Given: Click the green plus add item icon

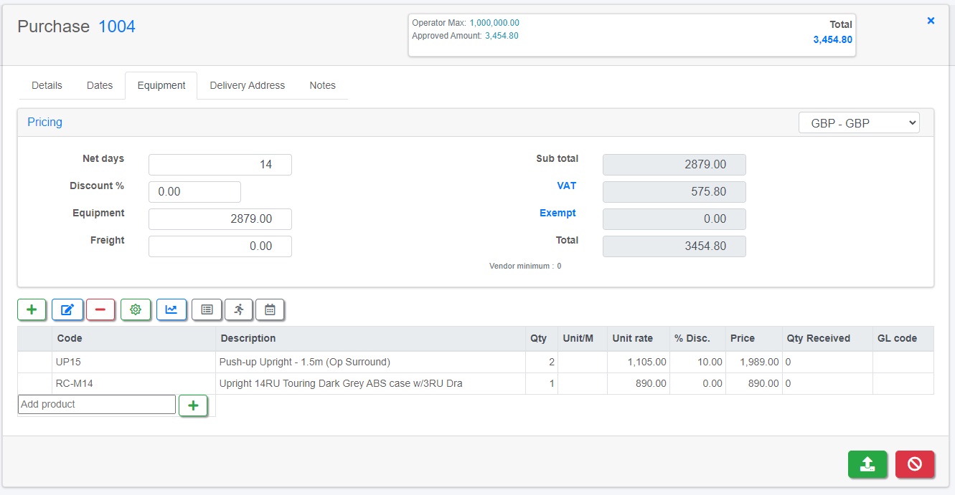Looking at the screenshot, I should click(32, 309).
